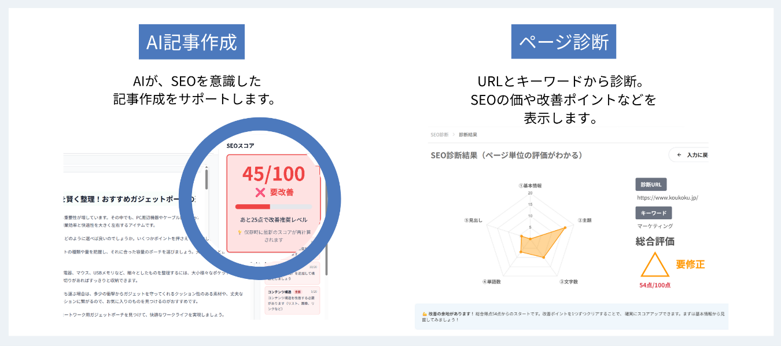Click the lightbulb icon in the SEO score card

pyautogui.click(x=240, y=232)
